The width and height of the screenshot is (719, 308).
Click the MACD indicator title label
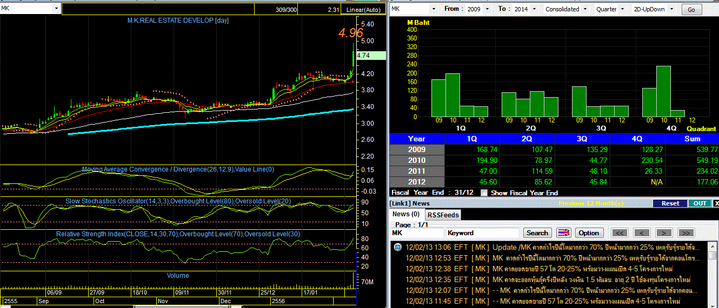pos(178,169)
